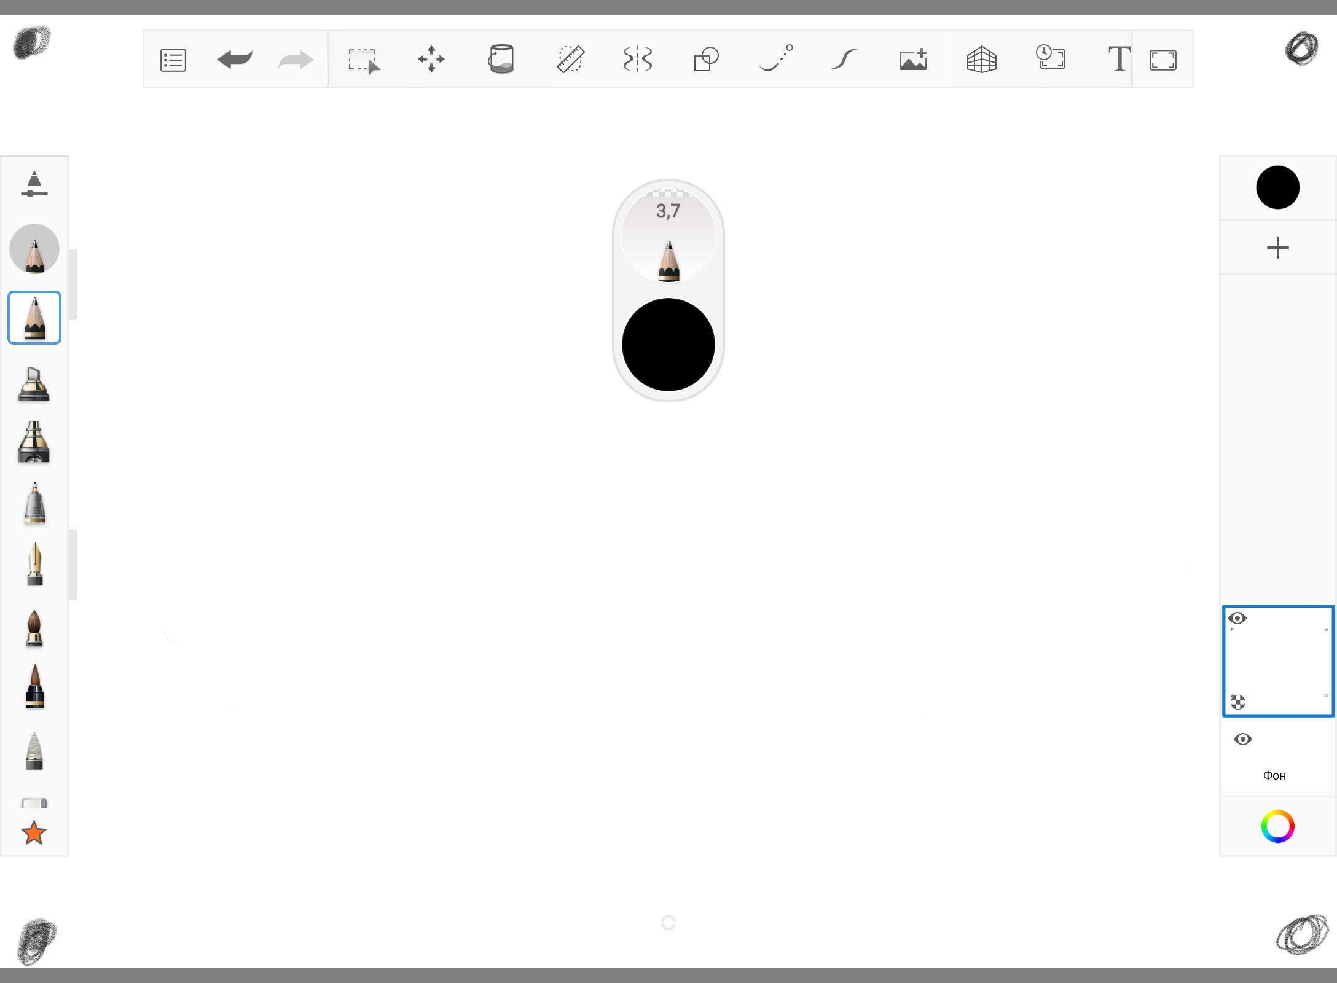Open the rainbow color wheel
Screen dimensions: 1337x983
(x=1277, y=826)
